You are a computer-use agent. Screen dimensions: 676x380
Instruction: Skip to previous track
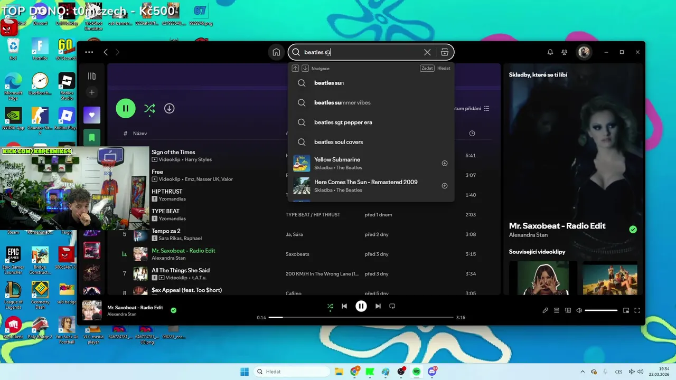[x=344, y=306]
